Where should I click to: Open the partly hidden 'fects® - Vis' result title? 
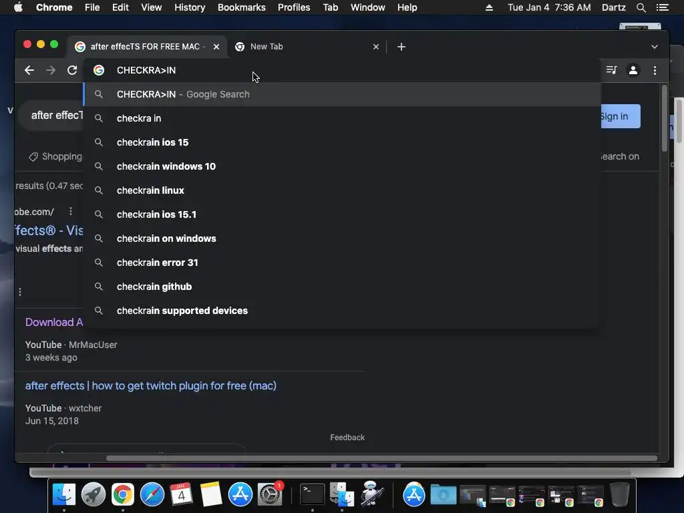[49, 230]
